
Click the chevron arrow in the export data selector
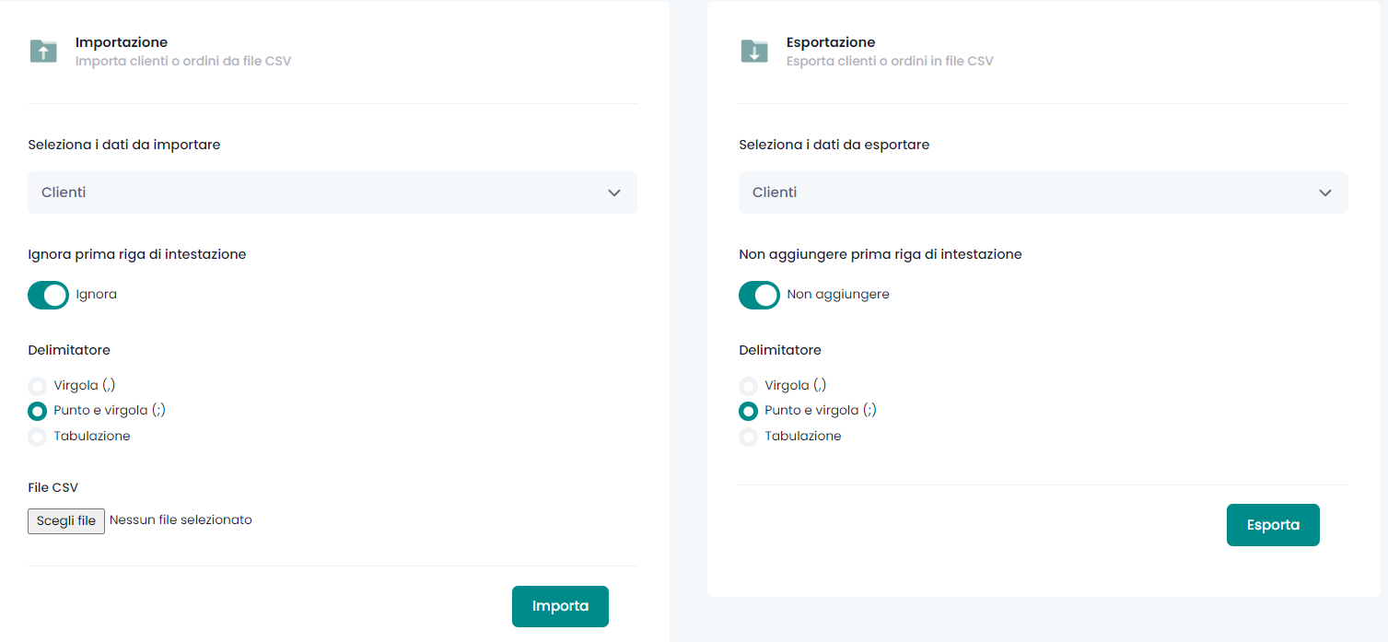click(x=1325, y=193)
